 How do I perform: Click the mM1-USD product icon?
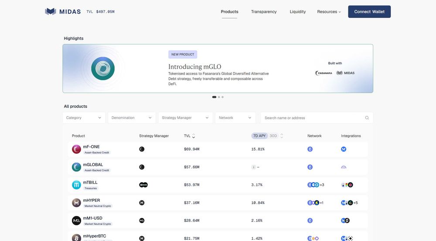[76, 221]
